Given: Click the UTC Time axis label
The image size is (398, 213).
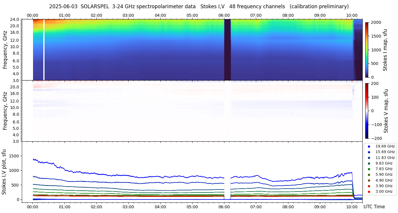Looking at the screenshot, I should [x=374, y=207].
